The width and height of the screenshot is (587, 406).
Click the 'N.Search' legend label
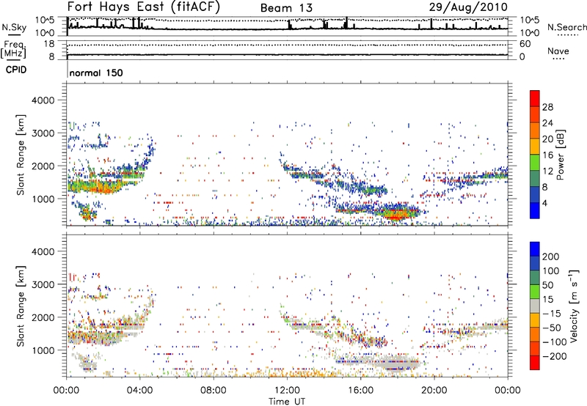pos(567,27)
